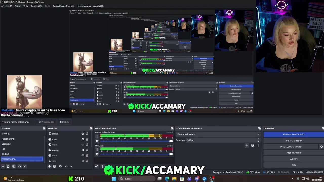This screenshot has width=324, height=182.
Task: Add a scene transition with plus icon
Action: pos(247,145)
